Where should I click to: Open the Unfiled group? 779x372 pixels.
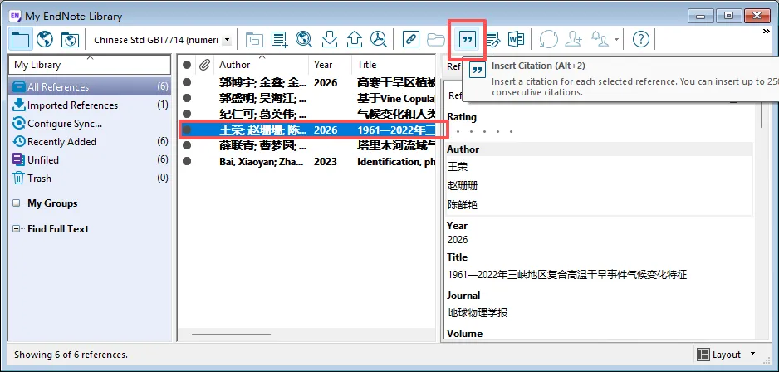point(90,160)
